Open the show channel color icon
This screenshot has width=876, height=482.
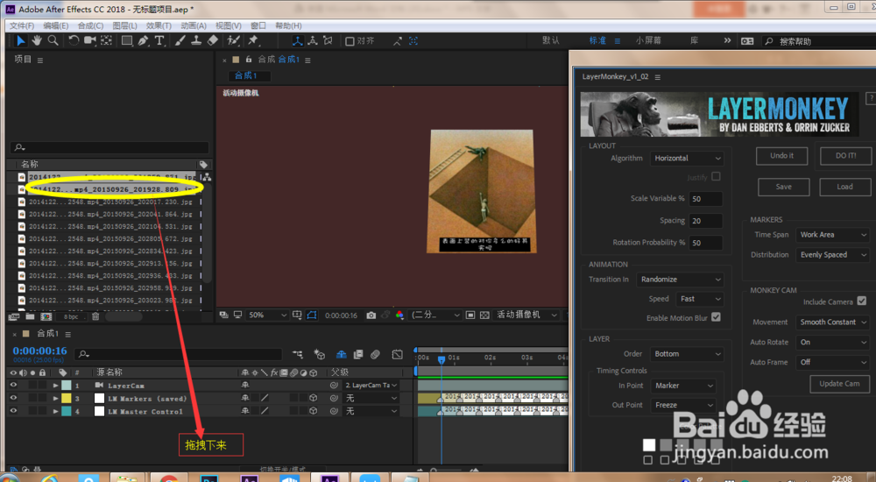pos(399,315)
